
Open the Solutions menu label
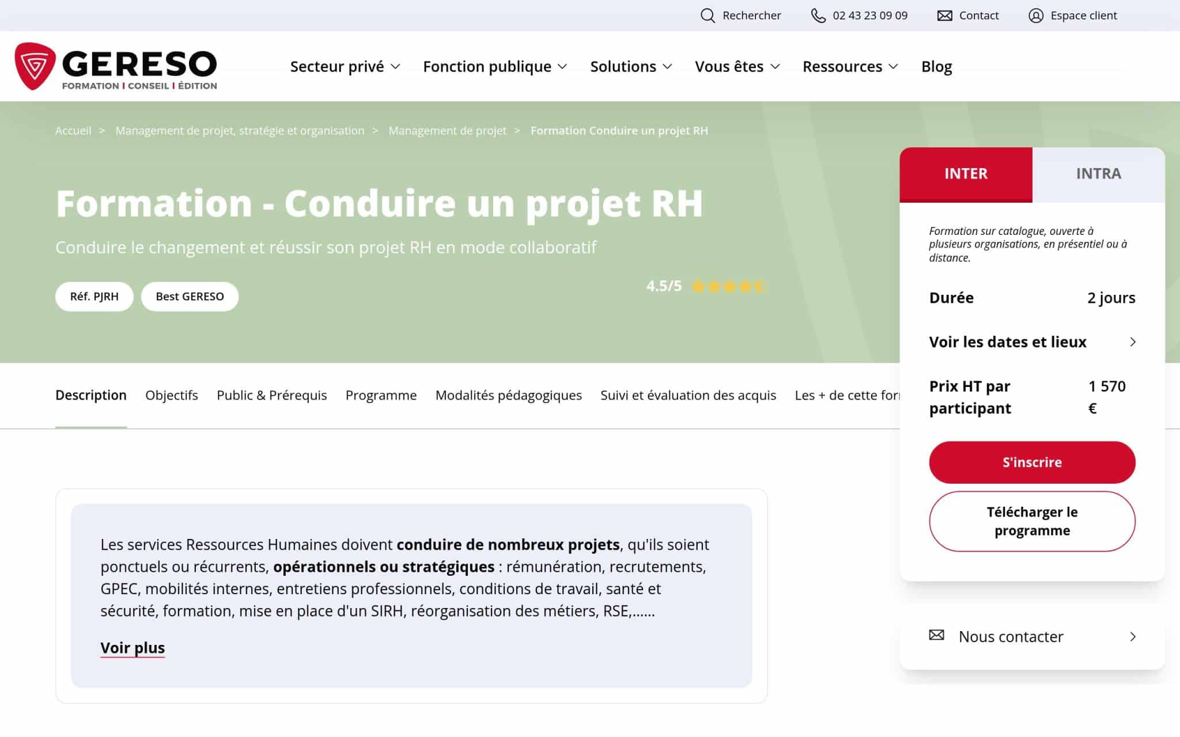623,67
